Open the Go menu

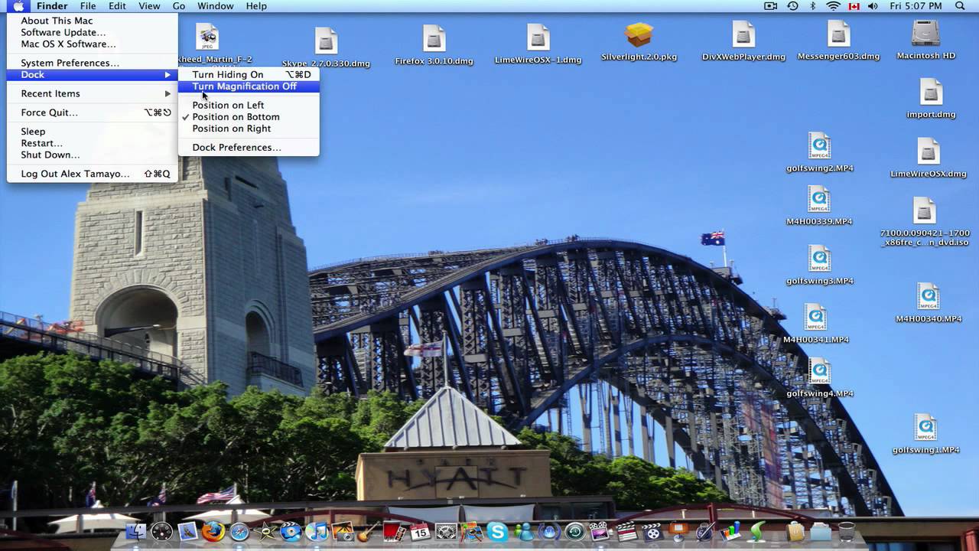click(179, 6)
